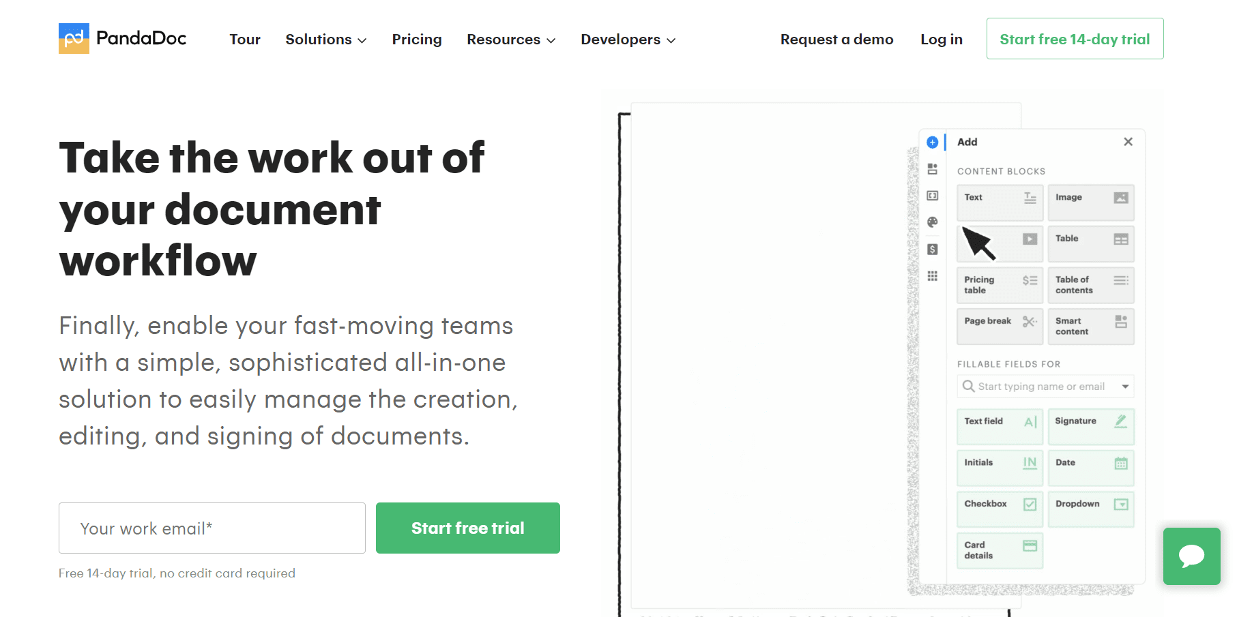Add a Smart content block
Image resolution: width=1252 pixels, height=617 pixels.
(1091, 326)
